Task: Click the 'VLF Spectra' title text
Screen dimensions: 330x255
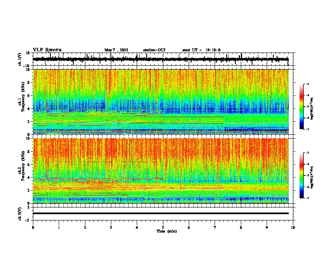Action: (47, 50)
